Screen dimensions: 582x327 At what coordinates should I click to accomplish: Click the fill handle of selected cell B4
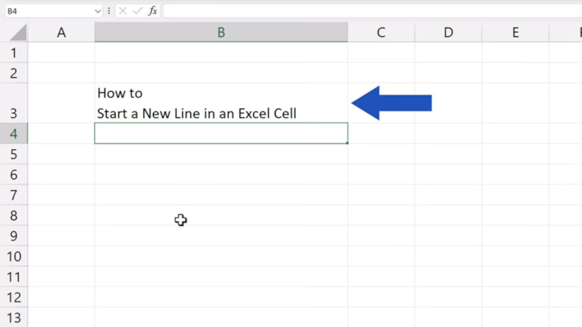point(347,143)
